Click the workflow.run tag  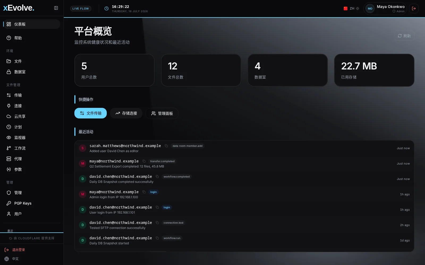[x=172, y=238]
